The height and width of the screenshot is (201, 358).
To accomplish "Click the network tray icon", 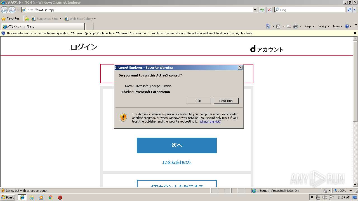I will point(318,197).
